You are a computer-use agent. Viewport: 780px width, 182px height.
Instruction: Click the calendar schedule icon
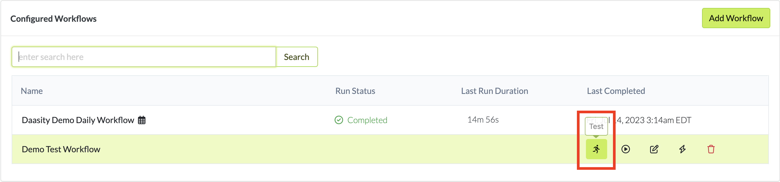pos(142,120)
